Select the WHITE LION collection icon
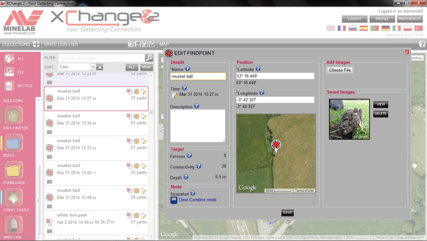Viewport: 427px width, 241px height. [x=14, y=225]
